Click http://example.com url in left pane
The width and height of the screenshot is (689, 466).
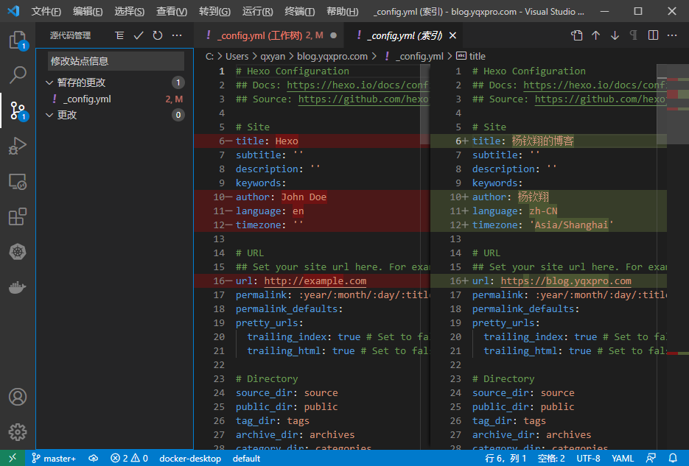click(x=315, y=280)
